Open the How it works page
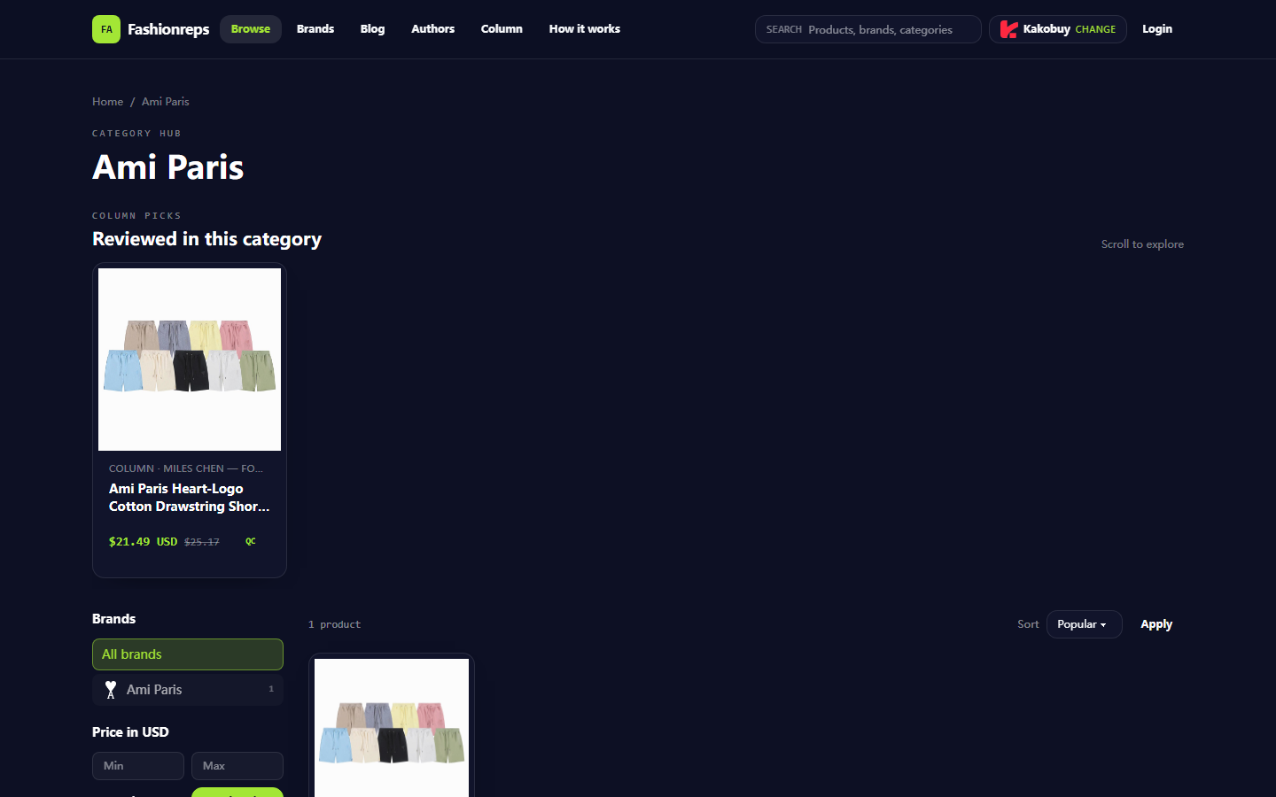The image size is (1276, 797). pos(585,29)
